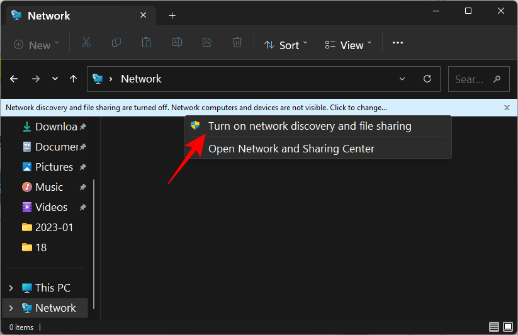The height and width of the screenshot is (335, 518).
Task: Turn on network discovery and file sharing
Action: (309, 126)
